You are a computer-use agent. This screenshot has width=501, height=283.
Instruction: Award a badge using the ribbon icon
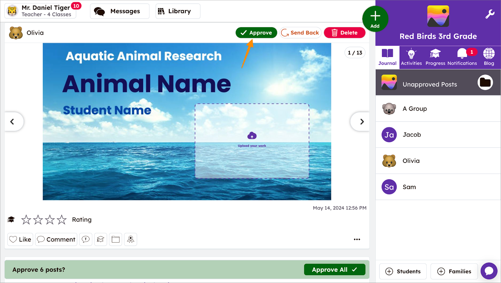pos(130,239)
